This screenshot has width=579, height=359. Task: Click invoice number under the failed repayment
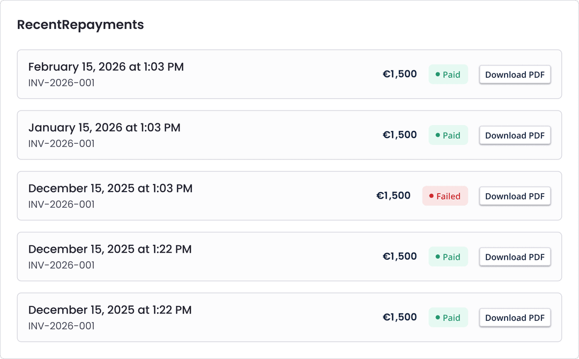(x=61, y=204)
